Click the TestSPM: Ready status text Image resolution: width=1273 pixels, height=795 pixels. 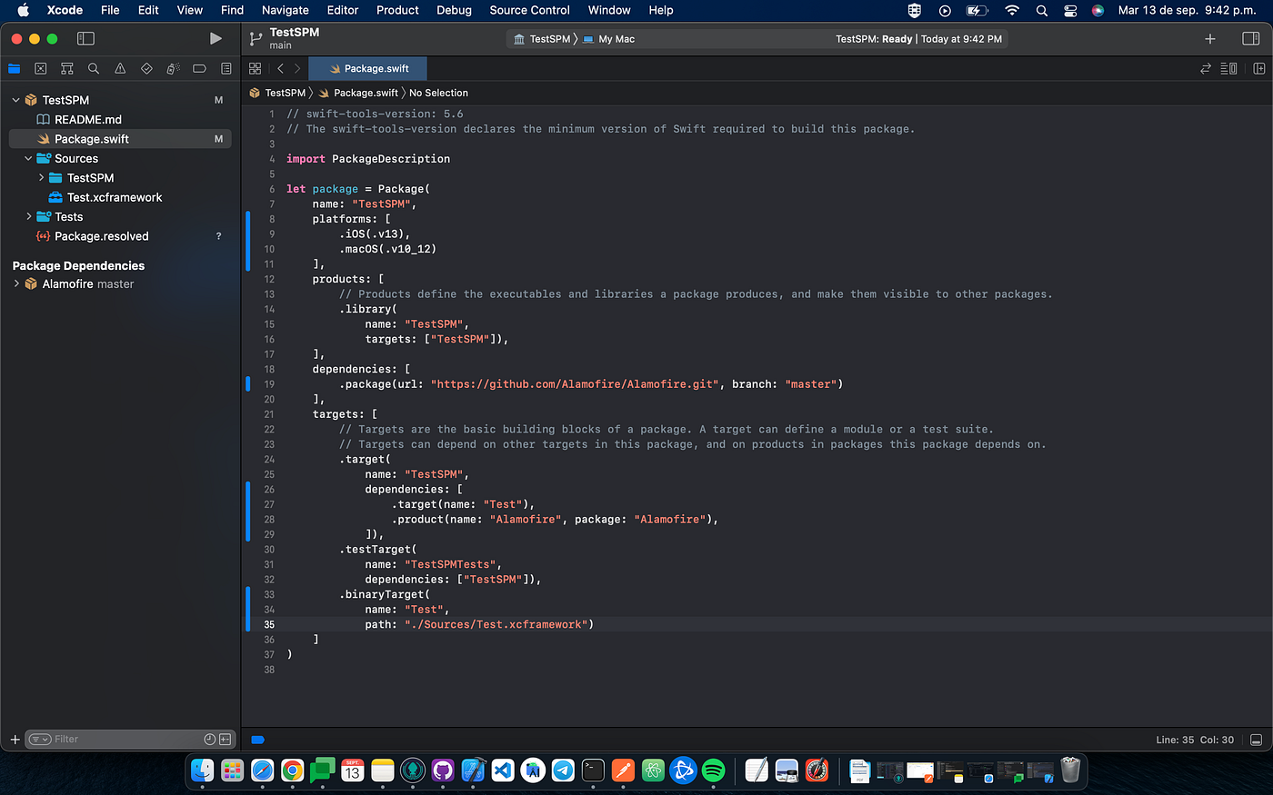pyautogui.click(x=874, y=39)
